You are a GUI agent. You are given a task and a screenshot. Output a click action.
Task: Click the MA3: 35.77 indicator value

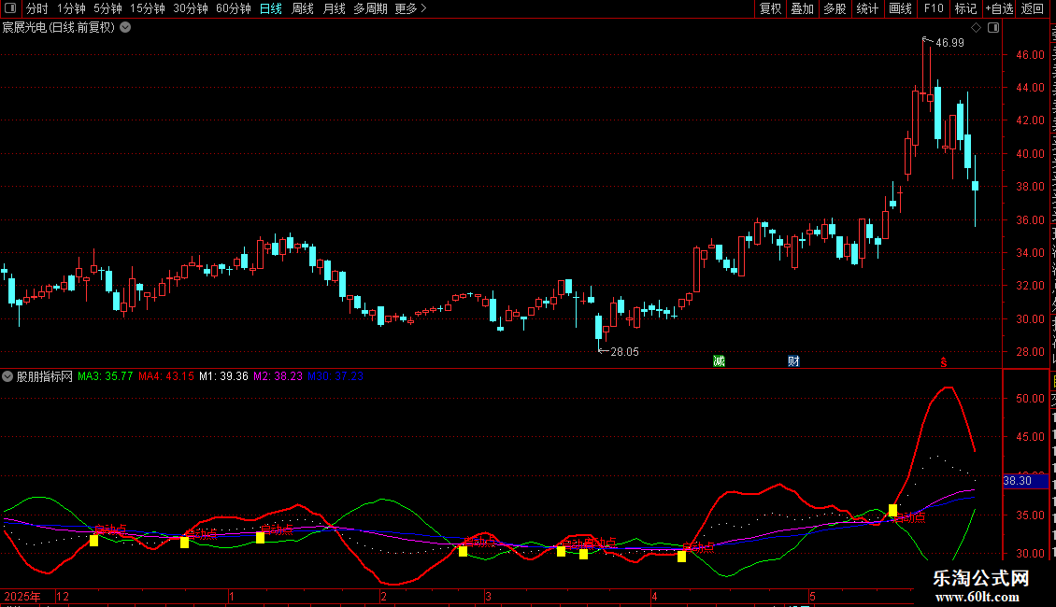[105, 377]
